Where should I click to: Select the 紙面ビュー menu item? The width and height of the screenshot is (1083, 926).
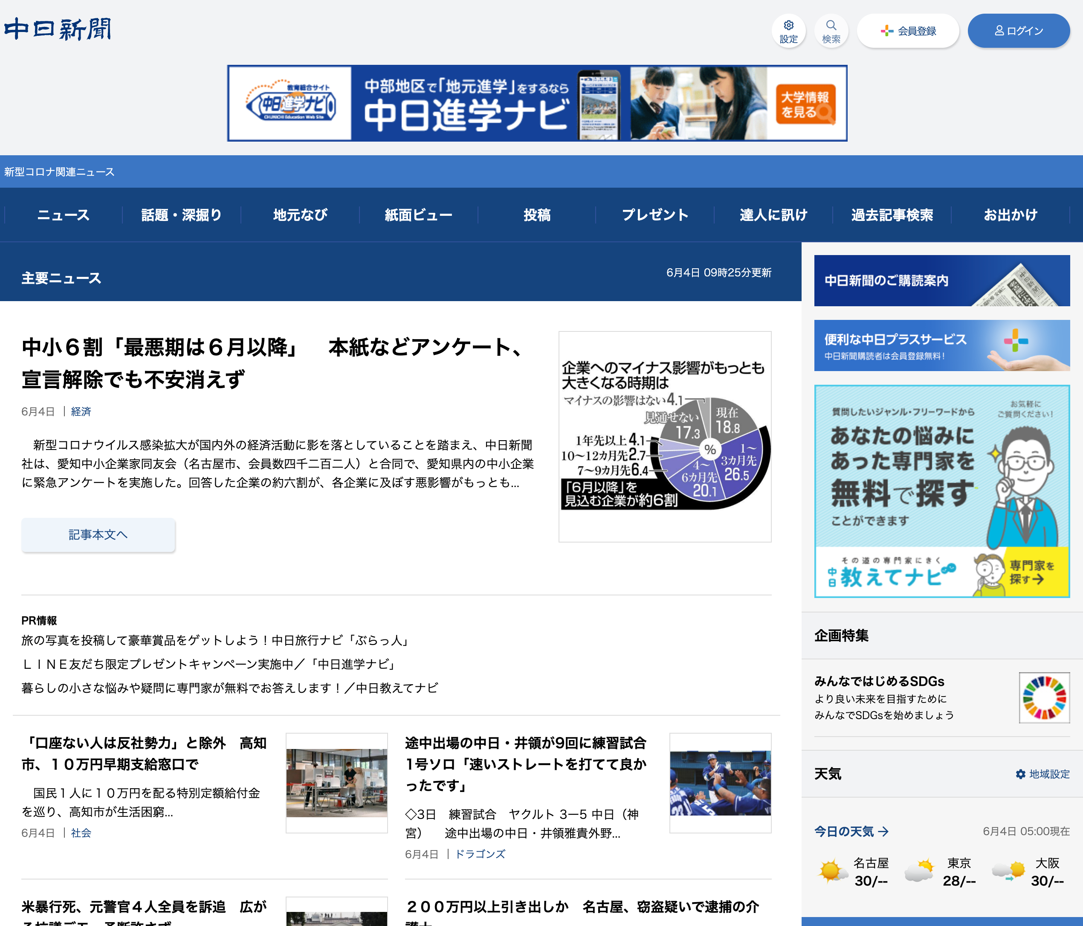pyautogui.click(x=418, y=215)
